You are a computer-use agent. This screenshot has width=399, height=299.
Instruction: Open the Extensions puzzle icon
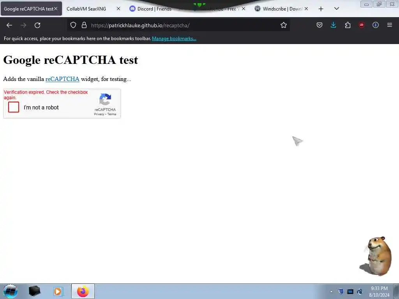point(348,25)
